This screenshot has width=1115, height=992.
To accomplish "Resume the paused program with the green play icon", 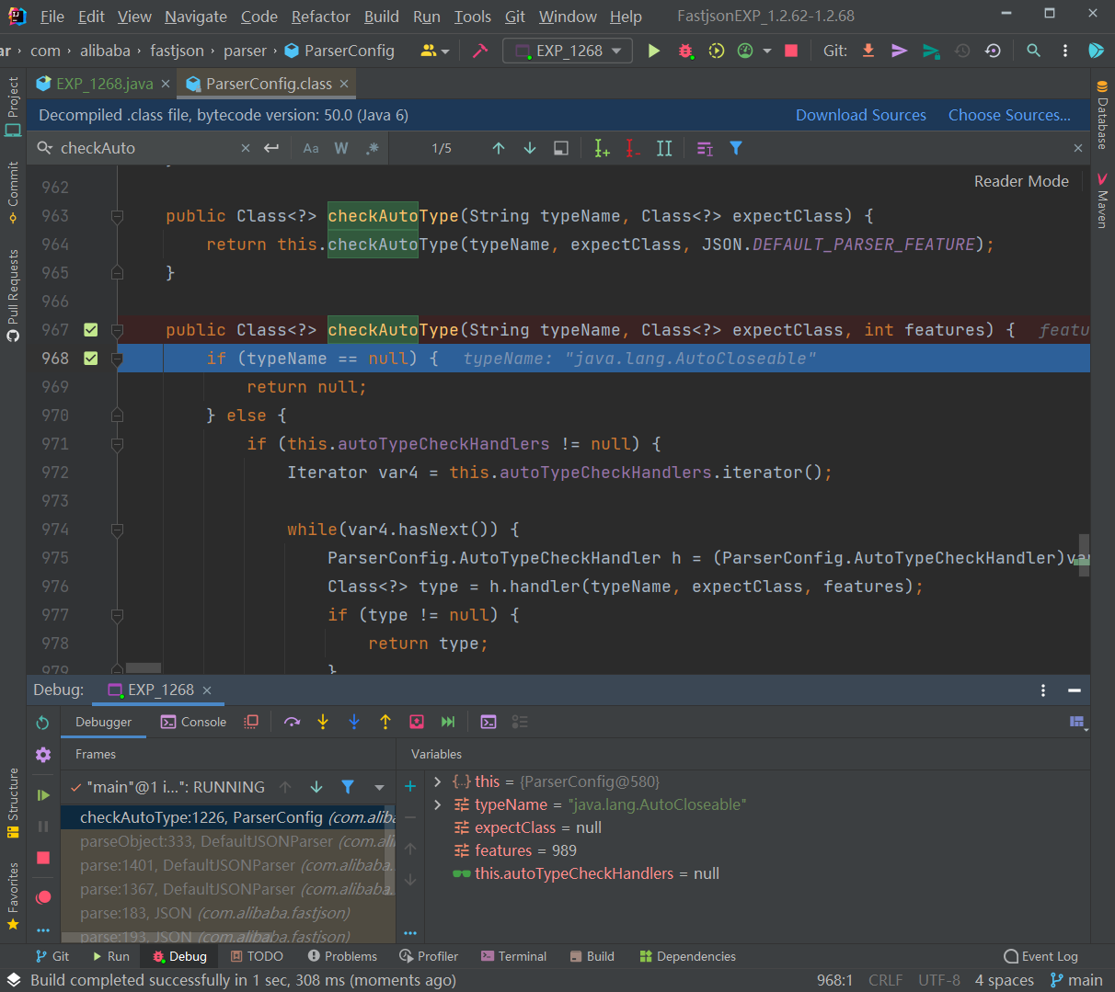I will pyautogui.click(x=42, y=794).
